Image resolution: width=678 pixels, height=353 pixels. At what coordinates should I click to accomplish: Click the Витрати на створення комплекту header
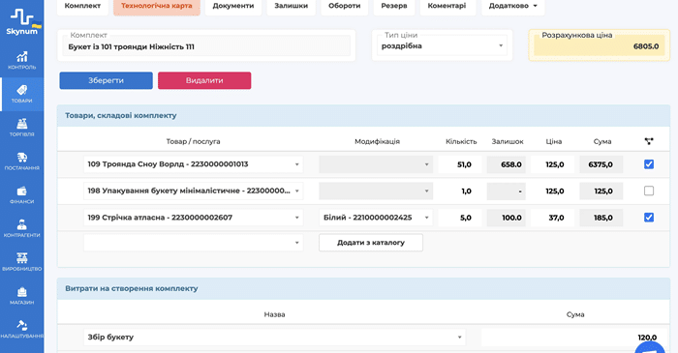tap(132, 288)
